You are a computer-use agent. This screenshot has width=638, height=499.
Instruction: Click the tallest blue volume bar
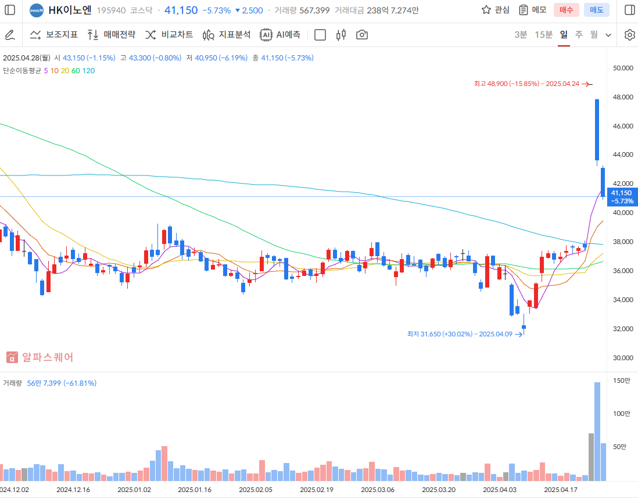click(597, 432)
